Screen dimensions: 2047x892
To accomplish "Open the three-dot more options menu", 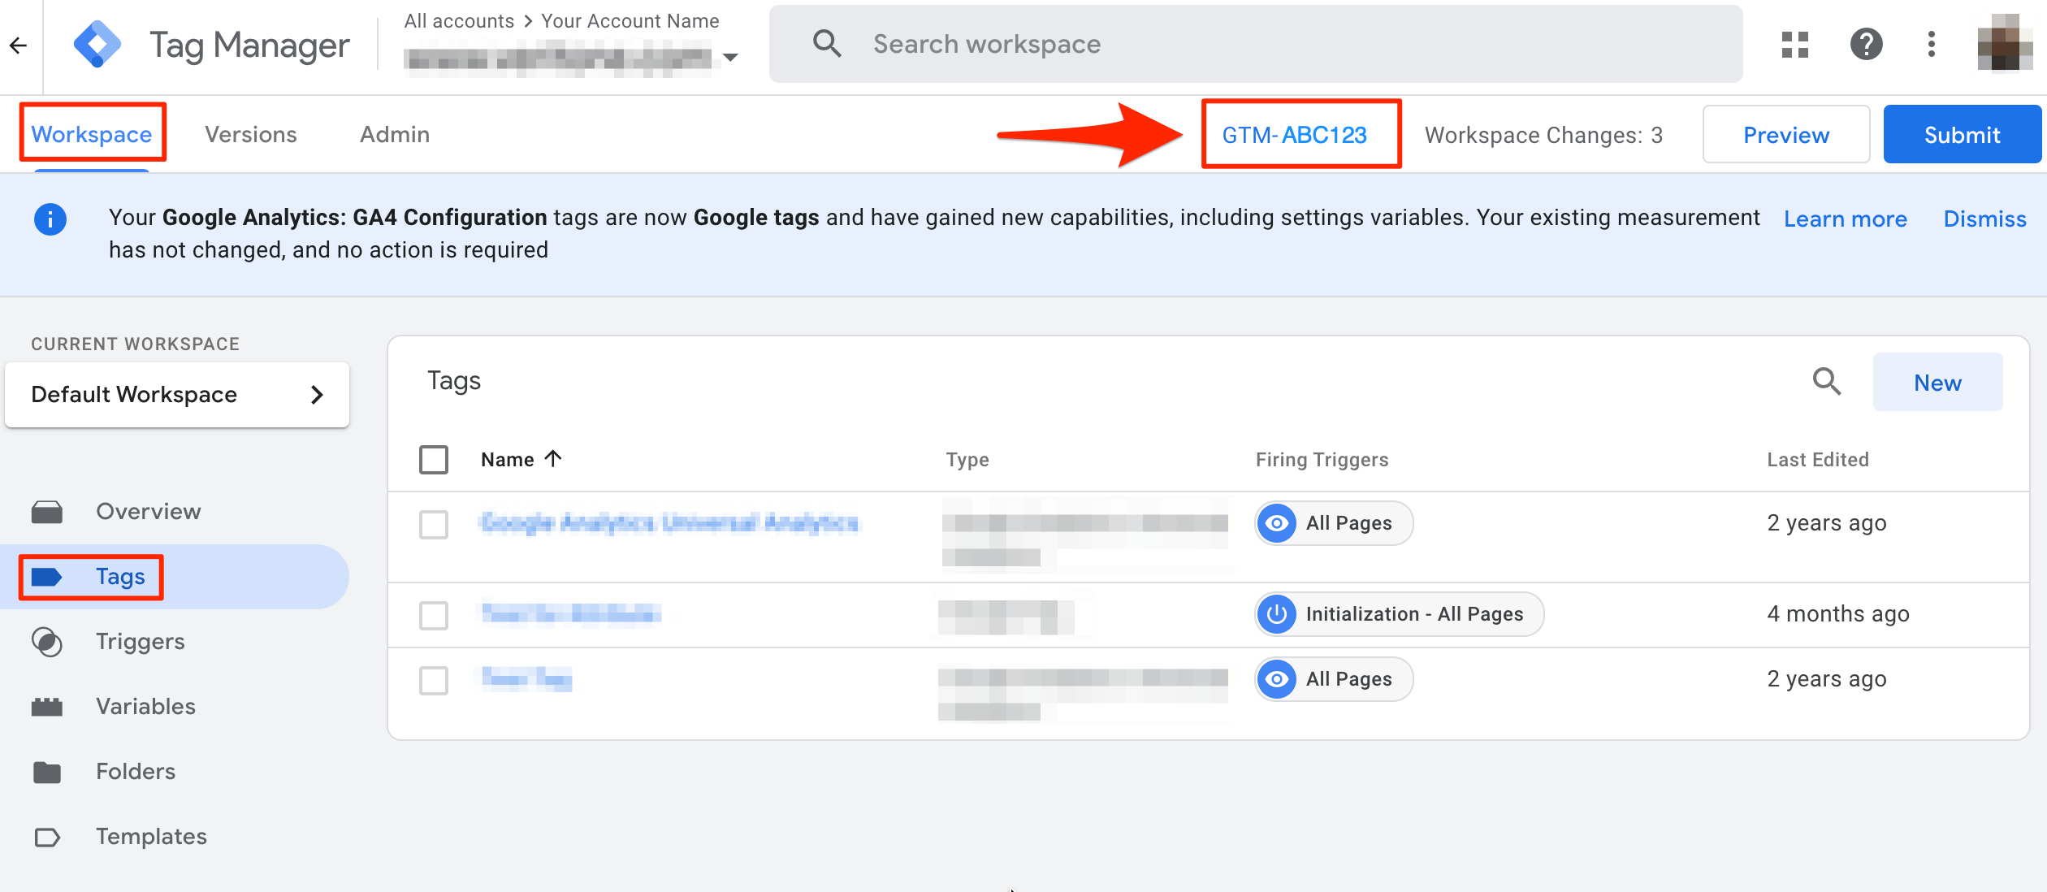I will tap(1932, 45).
